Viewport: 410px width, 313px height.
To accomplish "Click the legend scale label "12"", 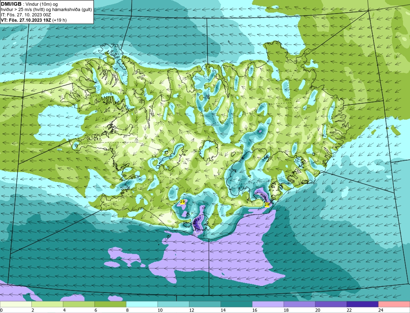I will [191, 310].
